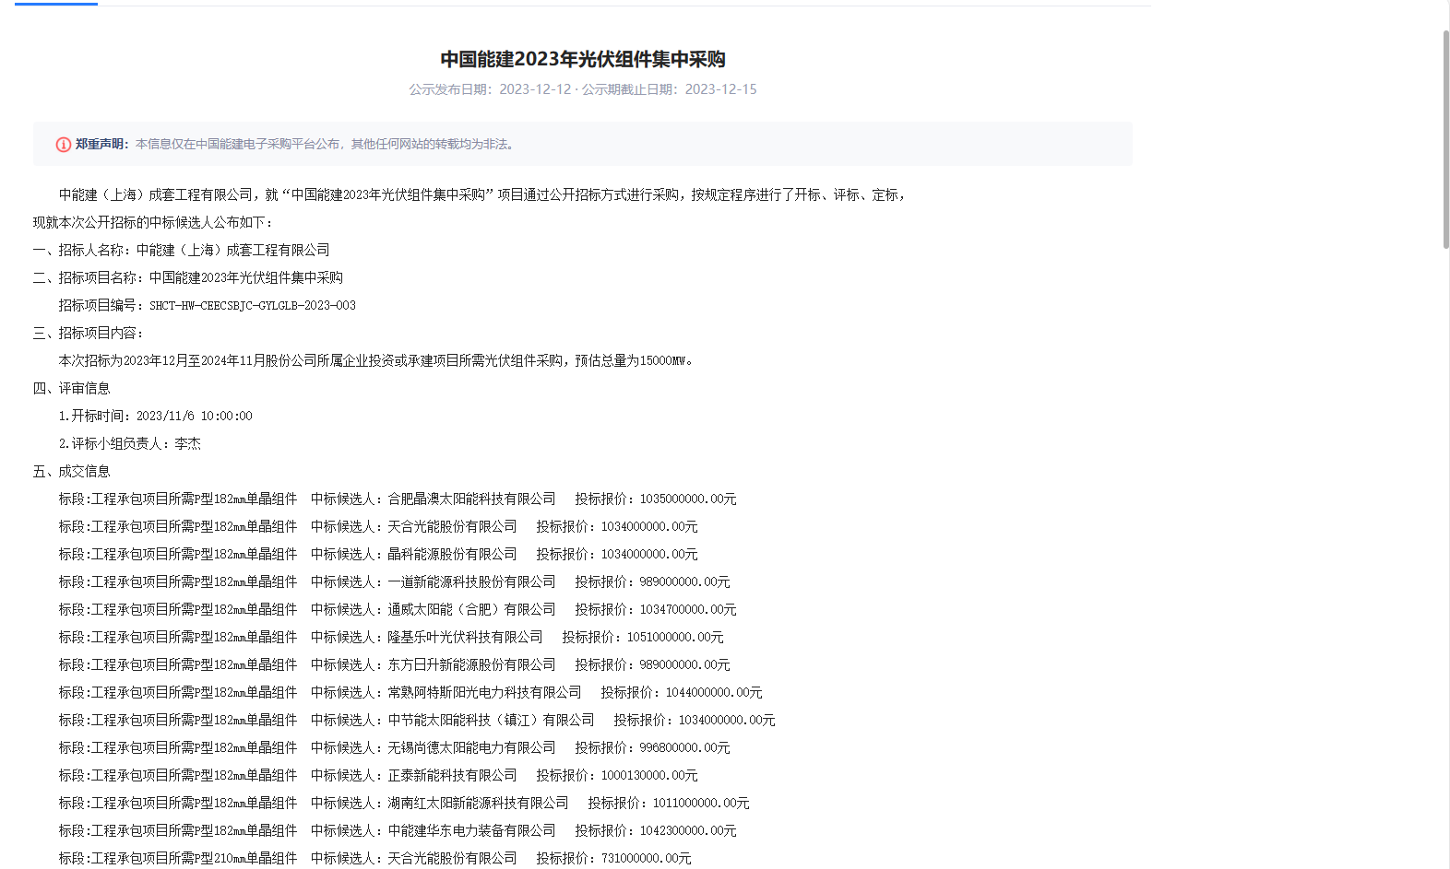Click the red warning icon beside 郑重声明

64,145
